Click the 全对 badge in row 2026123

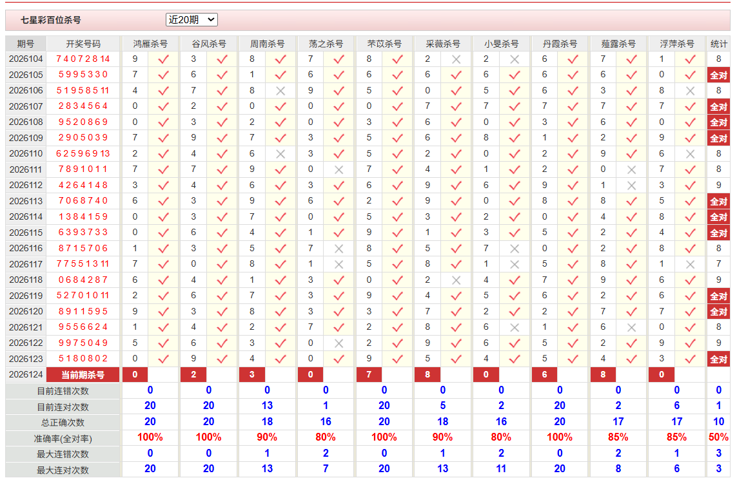[719, 359]
